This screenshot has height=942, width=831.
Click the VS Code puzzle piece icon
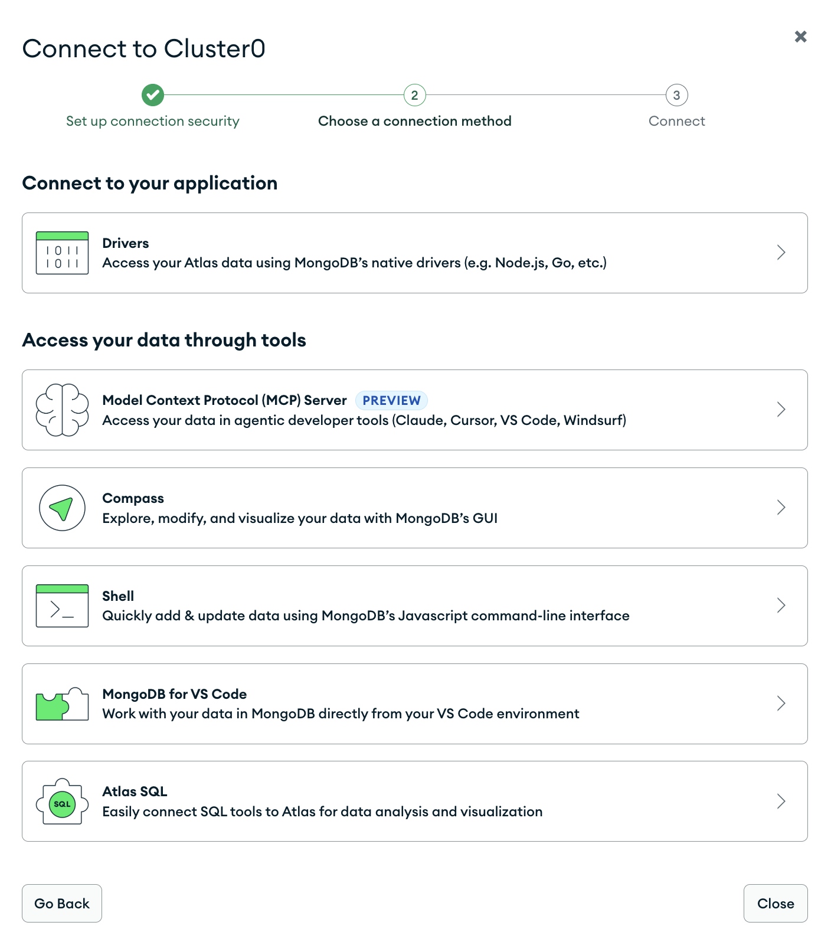[x=62, y=704]
